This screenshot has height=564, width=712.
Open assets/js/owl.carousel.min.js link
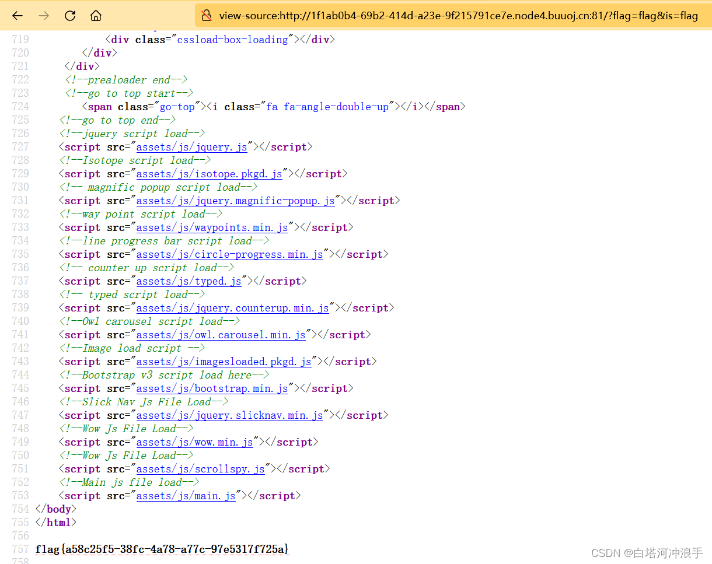pyautogui.click(x=221, y=335)
